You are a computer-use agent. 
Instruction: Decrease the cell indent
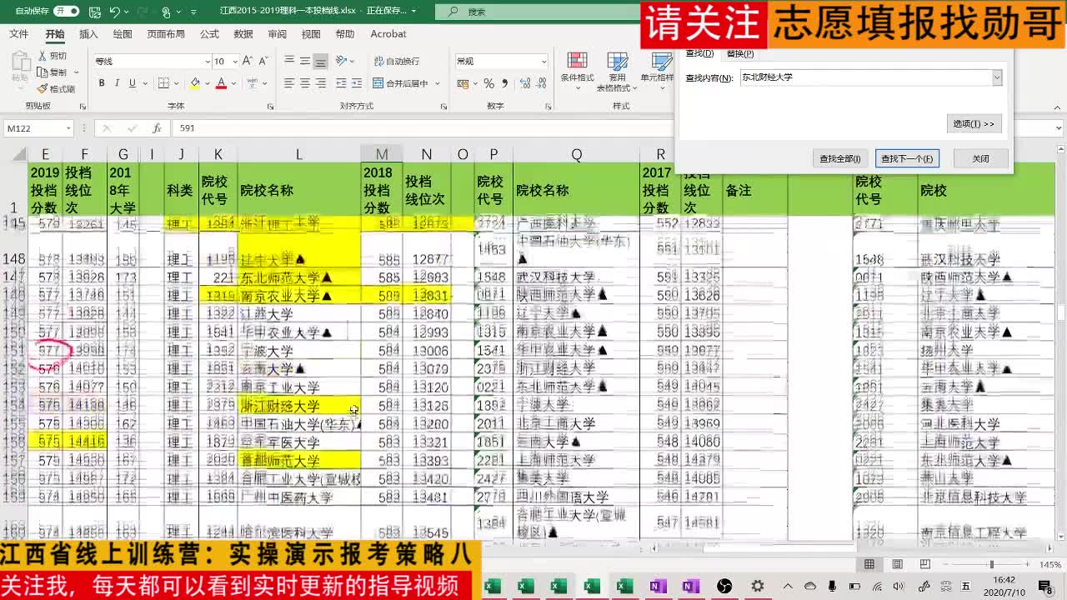pyautogui.click(x=342, y=83)
